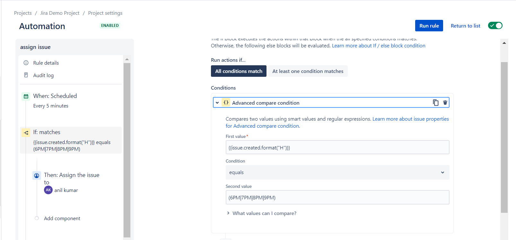Open the Condition equals dropdown
The height and width of the screenshot is (240, 516).
pos(337,172)
